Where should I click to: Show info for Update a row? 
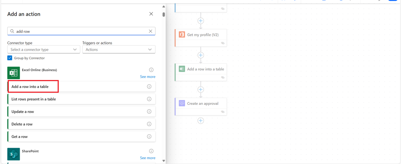point(149,112)
